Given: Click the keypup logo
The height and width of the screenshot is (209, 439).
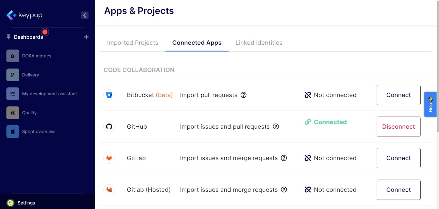Looking at the screenshot, I should (x=24, y=15).
